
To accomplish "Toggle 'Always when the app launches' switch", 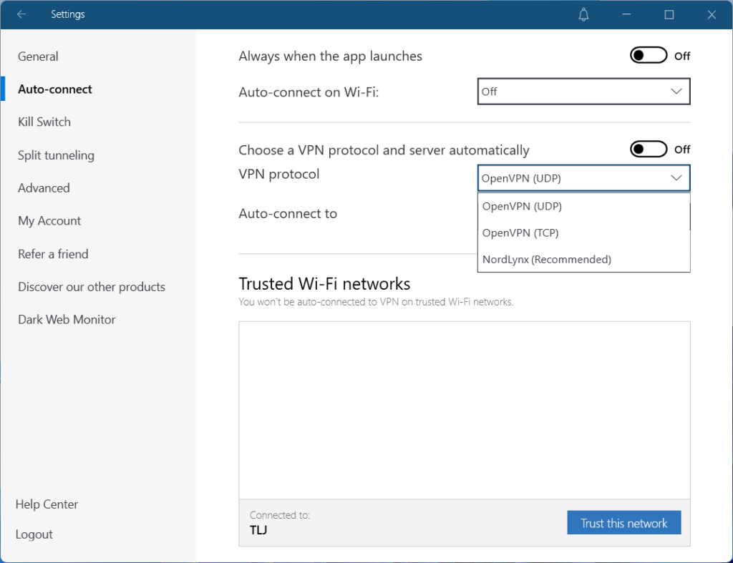I will 649,56.
